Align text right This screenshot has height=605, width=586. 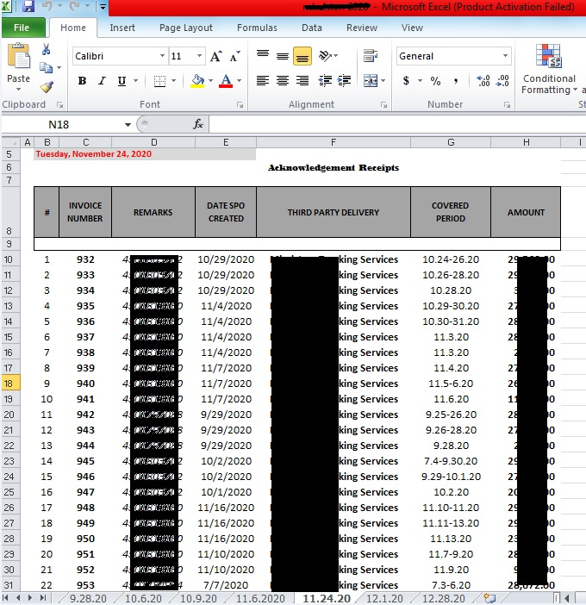pos(302,81)
